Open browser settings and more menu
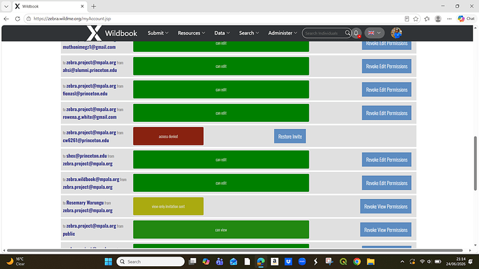479x269 pixels. click(x=449, y=19)
